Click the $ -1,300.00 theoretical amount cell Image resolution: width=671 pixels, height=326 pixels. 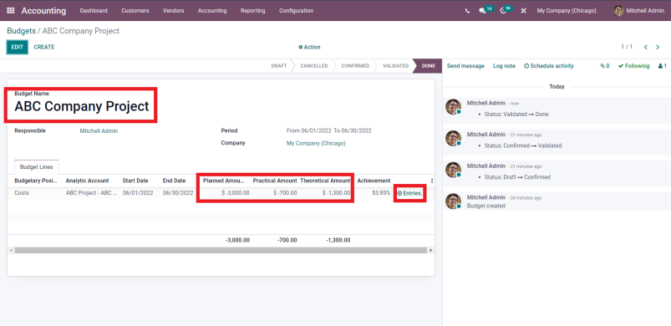(337, 193)
